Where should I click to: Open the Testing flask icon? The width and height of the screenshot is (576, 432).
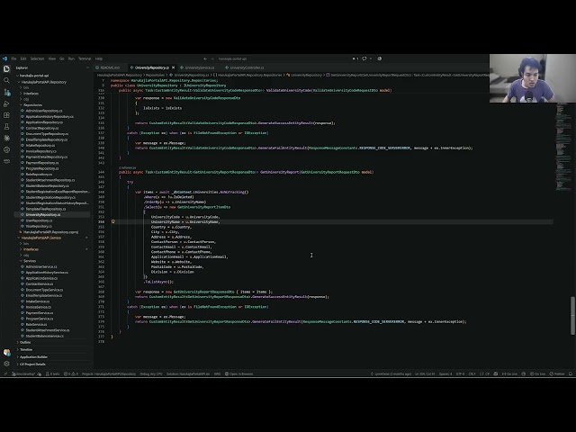(x=6, y=127)
